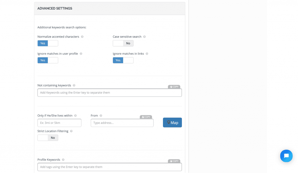The width and height of the screenshot is (298, 173).
Task: Toggle Normalize accented characters switch
Action: (x=48, y=43)
